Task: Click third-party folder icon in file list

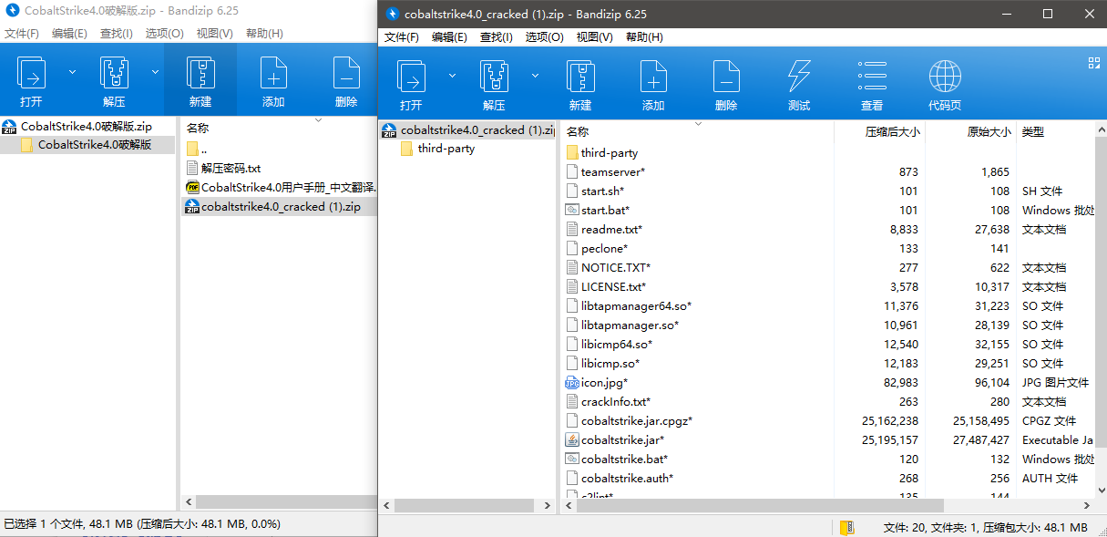Action: tap(572, 152)
